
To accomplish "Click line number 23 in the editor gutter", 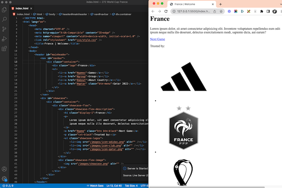I will [x=16, y=98].
